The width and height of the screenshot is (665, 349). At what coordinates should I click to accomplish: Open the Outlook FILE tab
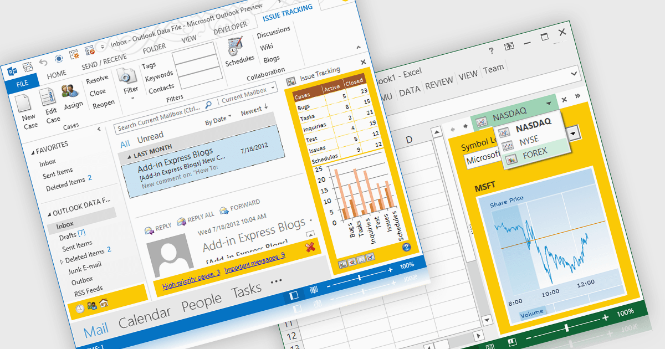coord(22,84)
